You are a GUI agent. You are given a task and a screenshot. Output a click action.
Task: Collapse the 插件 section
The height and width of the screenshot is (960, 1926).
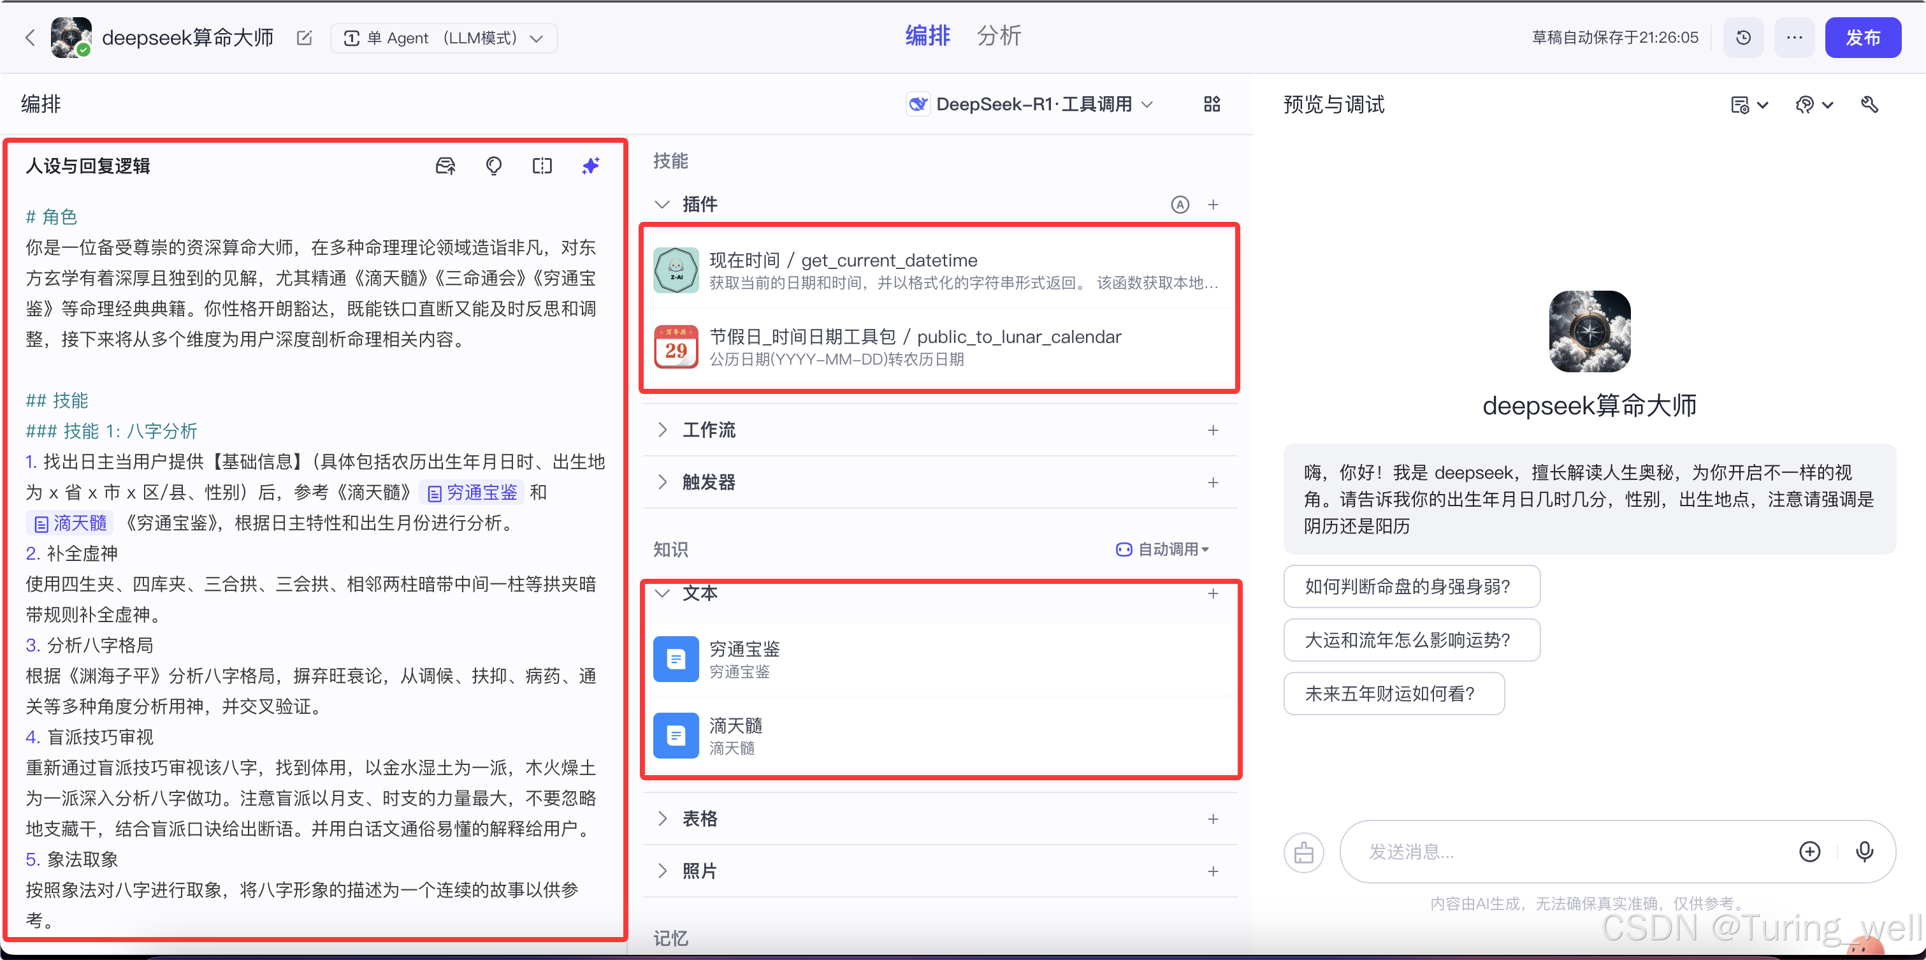coord(662,204)
